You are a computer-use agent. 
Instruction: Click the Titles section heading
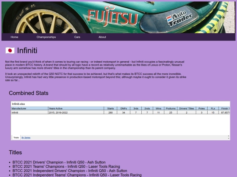(x=15, y=153)
